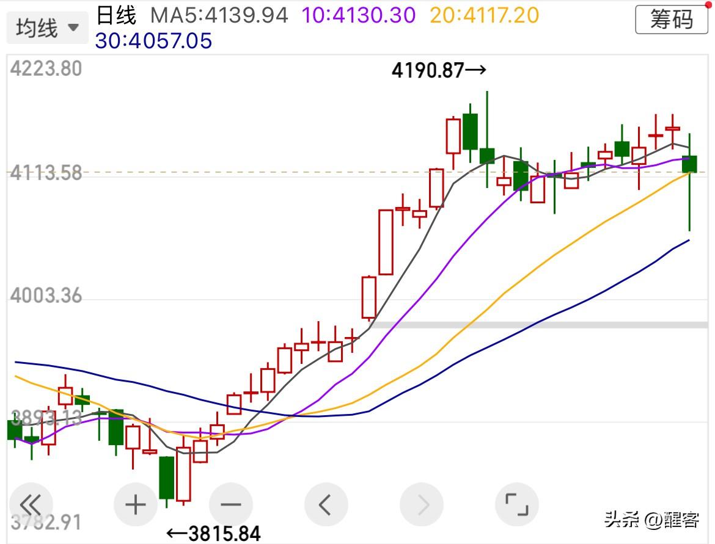The width and height of the screenshot is (715, 544).
Task: Zoom in the chart with plus icon
Action: click(136, 505)
